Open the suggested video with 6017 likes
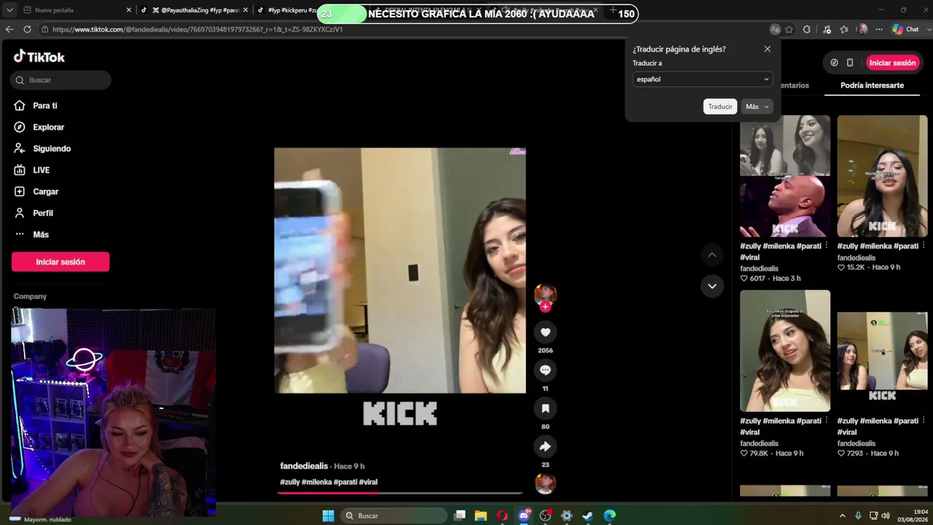Image resolution: width=933 pixels, height=525 pixels. click(785, 176)
